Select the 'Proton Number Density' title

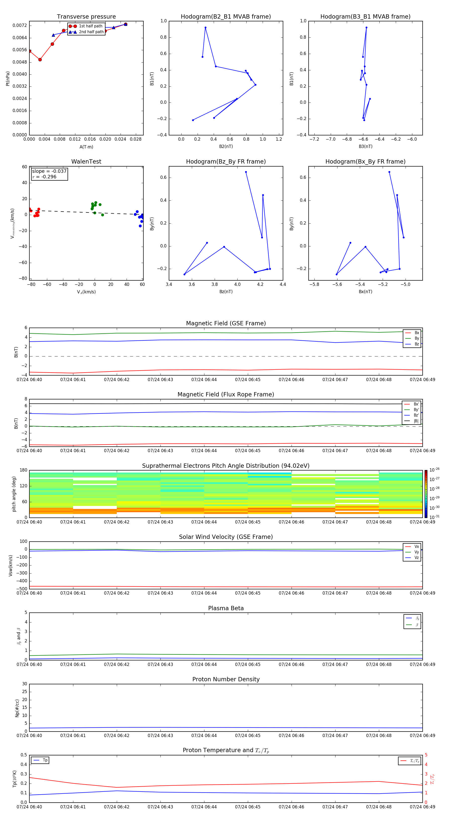(x=226, y=679)
